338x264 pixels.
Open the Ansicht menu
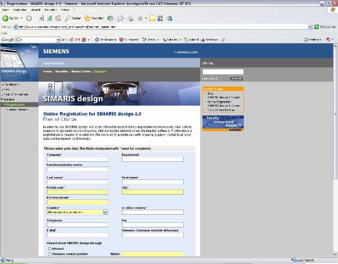pos(36,10)
